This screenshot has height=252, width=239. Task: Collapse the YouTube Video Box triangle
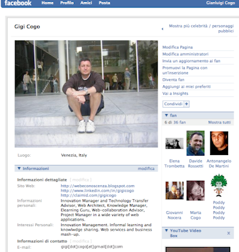(x=166, y=231)
